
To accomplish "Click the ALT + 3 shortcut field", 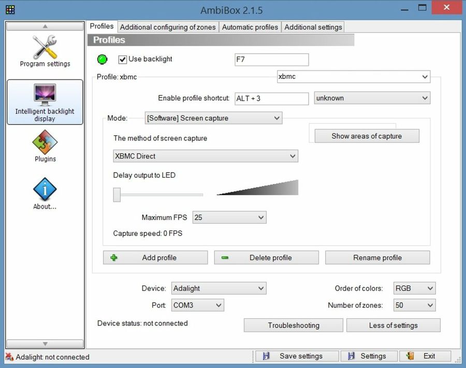I will point(271,98).
